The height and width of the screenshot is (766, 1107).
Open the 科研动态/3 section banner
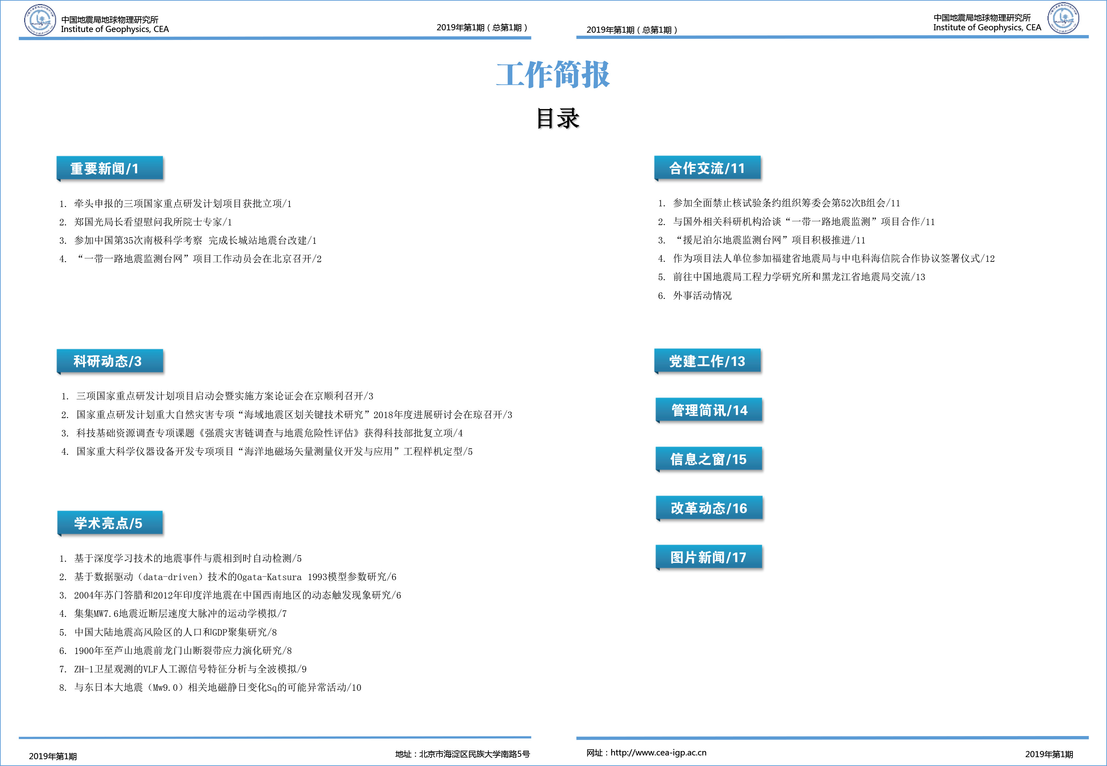point(110,362)
